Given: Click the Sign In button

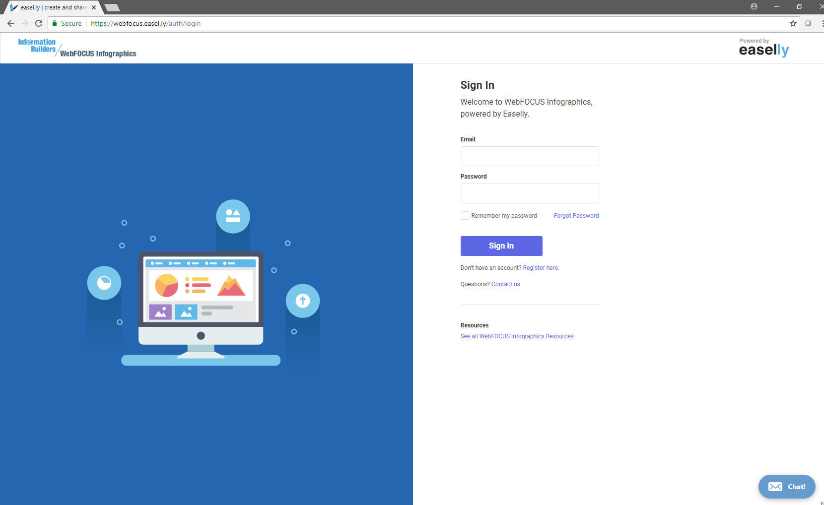Looking at the screenshot, I should click(501, 246).
